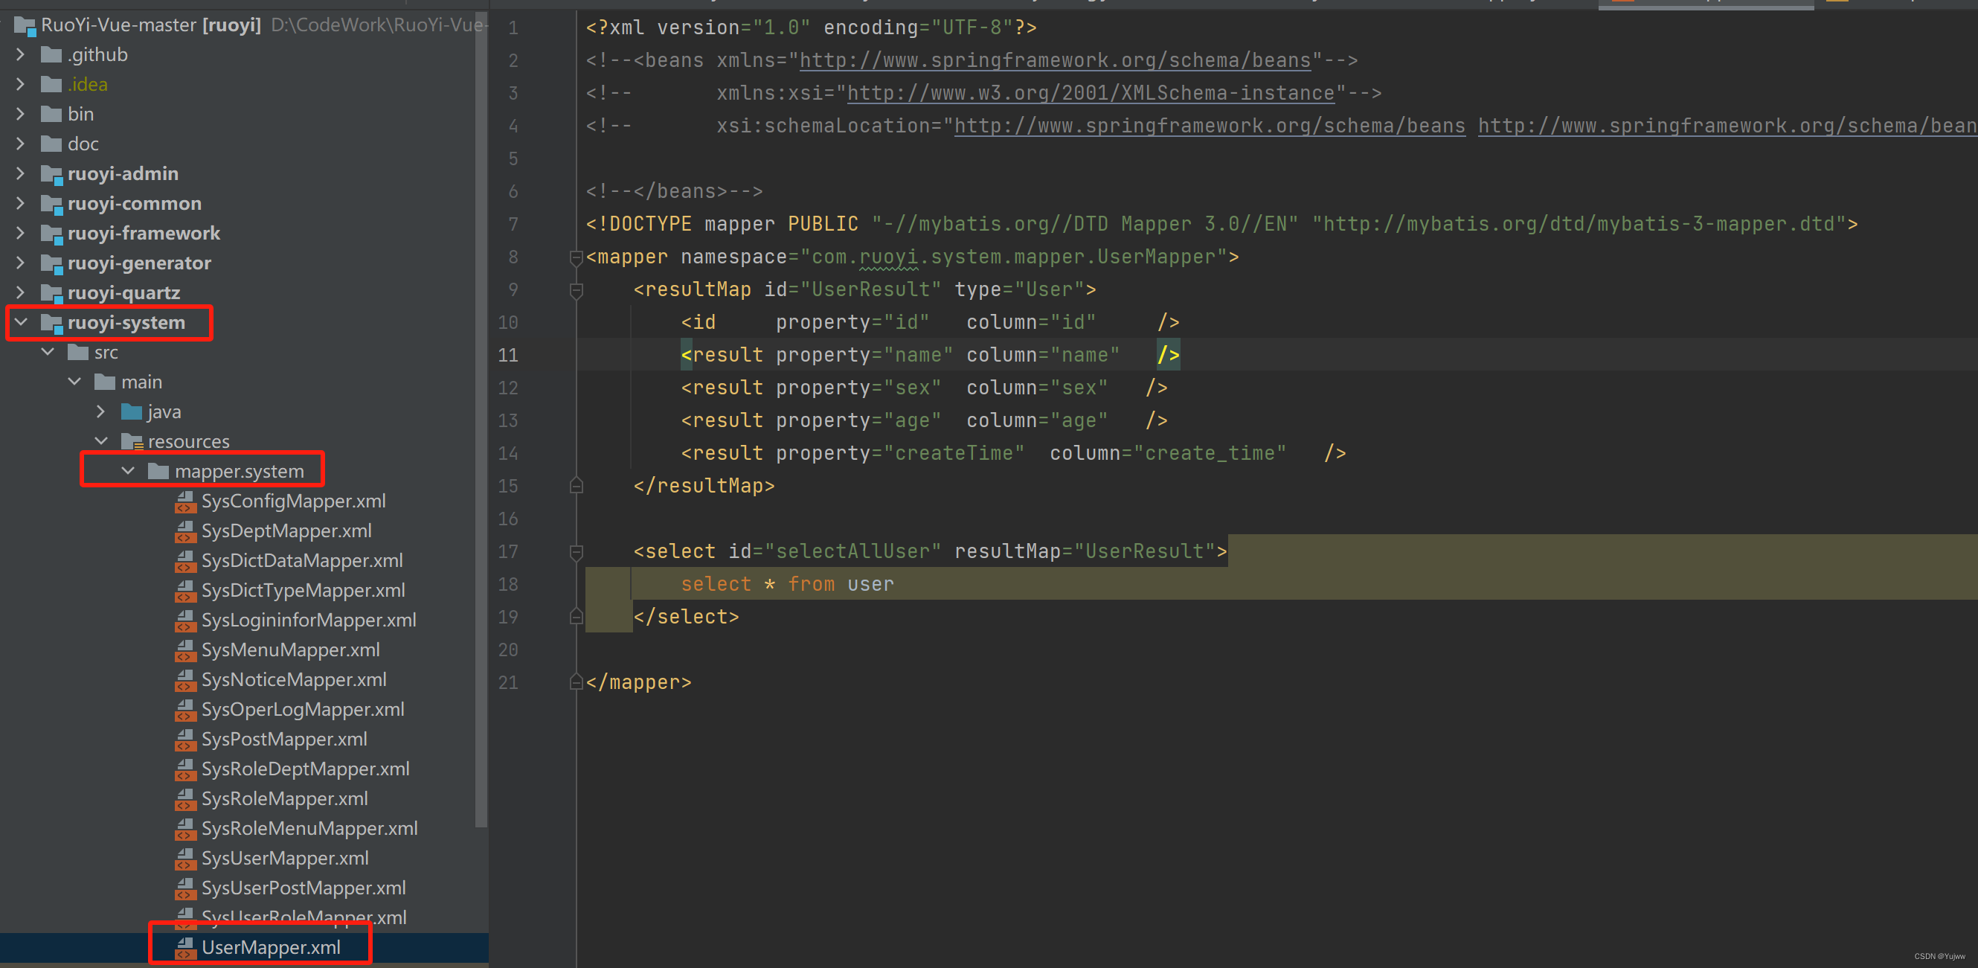1978x968 pixels.
Task: Open the w3.org XMLSchema-instance link
Action: pos(1090,94)
